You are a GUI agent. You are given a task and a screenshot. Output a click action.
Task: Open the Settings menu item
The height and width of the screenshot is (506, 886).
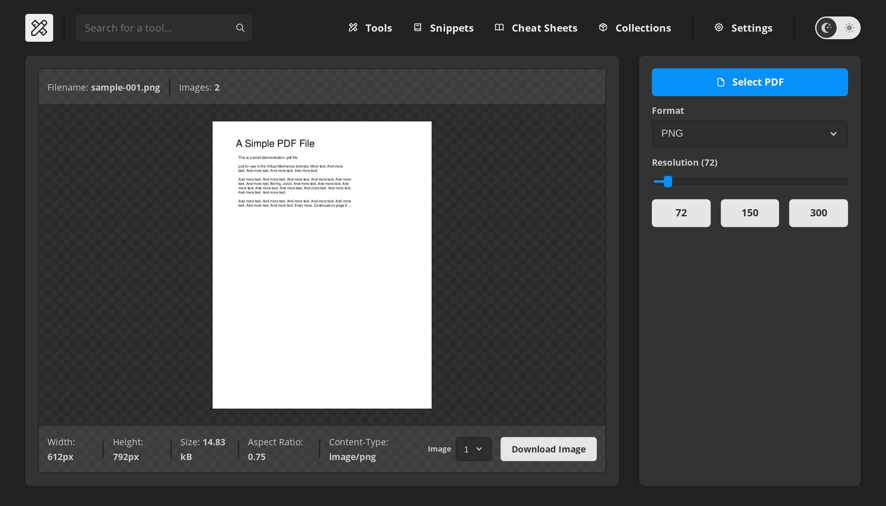click(743, 28)
